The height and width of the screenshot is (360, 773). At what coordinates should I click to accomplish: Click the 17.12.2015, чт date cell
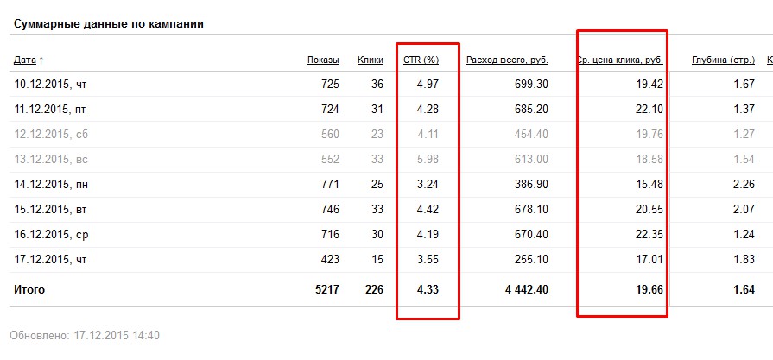tap(50, 259)
